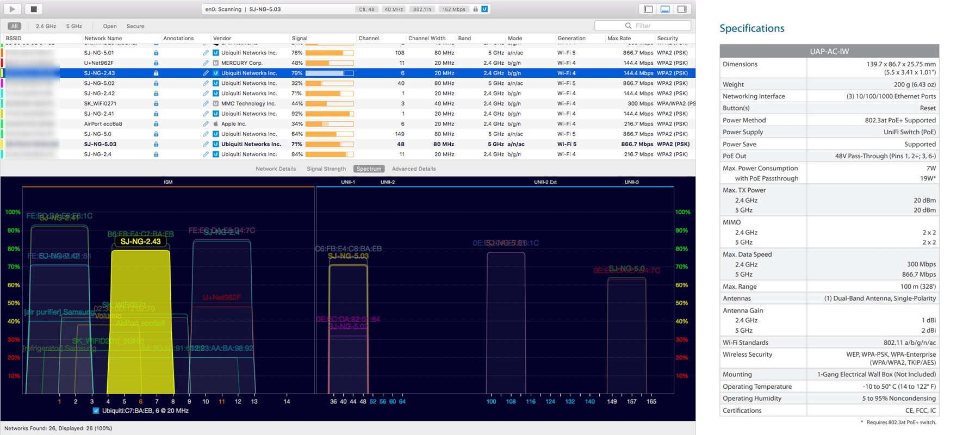Click the SJ-NG-2.4 network name
The height and width of the screenshot is (435, 963).
[x=98, y=154]
